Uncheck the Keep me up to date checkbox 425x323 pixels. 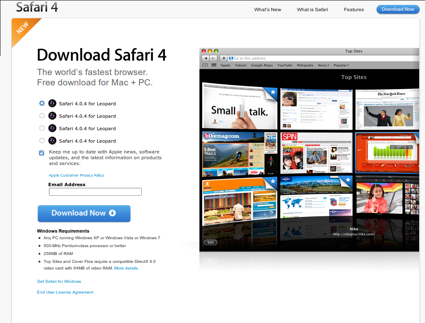(42, 153)
